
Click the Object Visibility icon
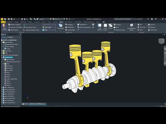[4, 27]
